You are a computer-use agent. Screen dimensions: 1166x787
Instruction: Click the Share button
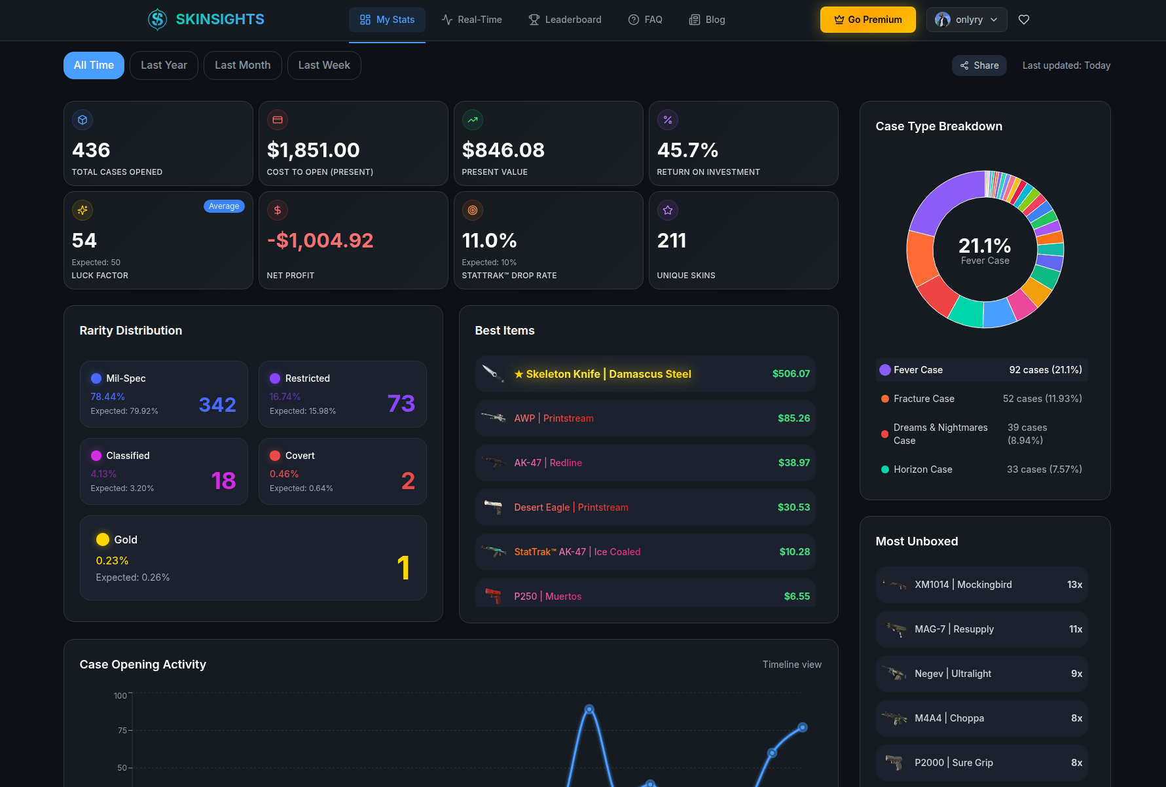979,65
